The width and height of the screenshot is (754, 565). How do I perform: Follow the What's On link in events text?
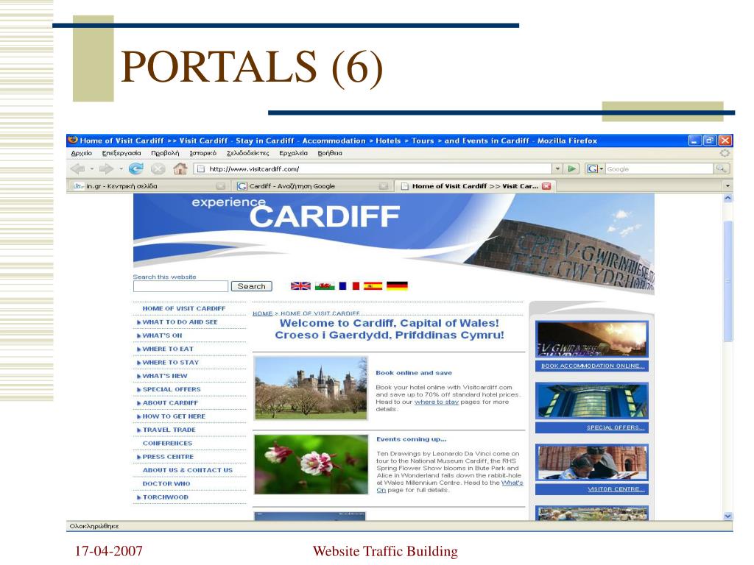(512, 483)
